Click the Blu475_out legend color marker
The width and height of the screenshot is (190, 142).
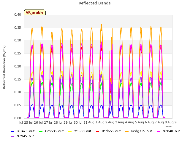12,131
